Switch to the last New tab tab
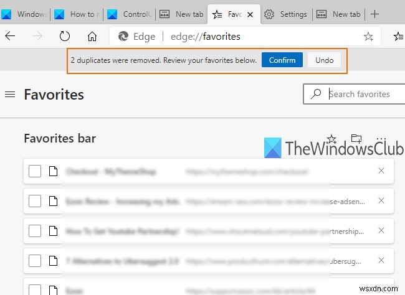The width and height of the screenshot is (405, 295). point(339,14)
